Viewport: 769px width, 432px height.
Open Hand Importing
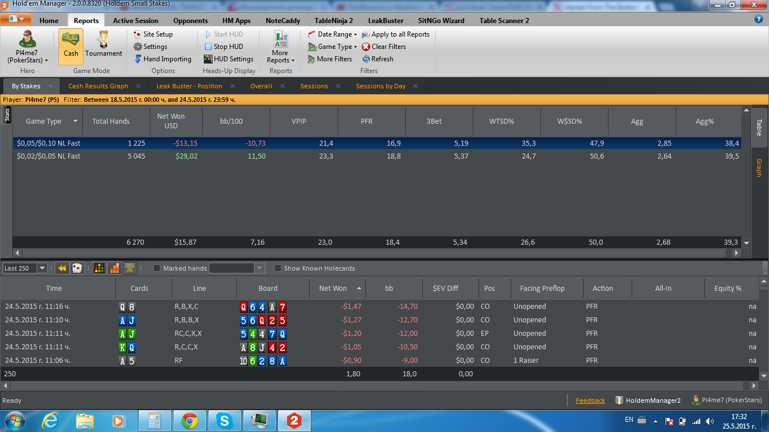pyautogui.click(x=163, y=59)
